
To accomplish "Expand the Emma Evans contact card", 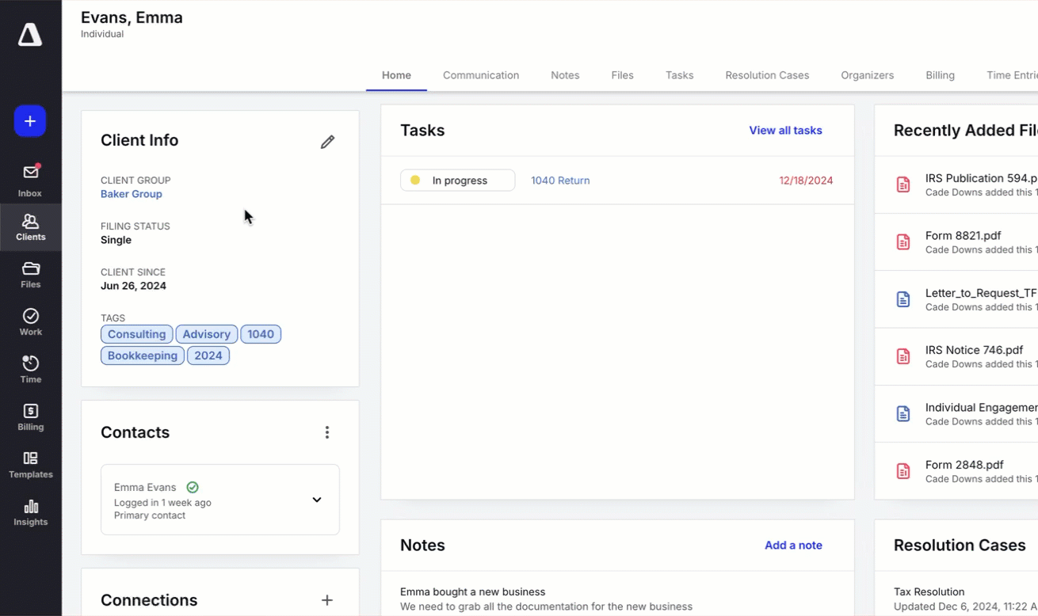I will [317, 500].
